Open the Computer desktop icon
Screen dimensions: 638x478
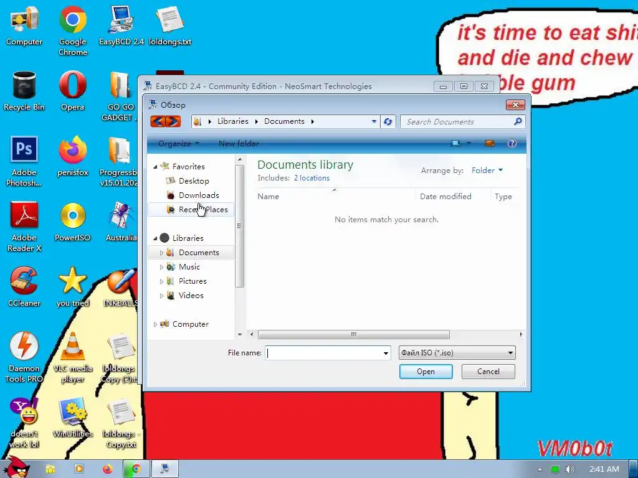tap(24, 26)
